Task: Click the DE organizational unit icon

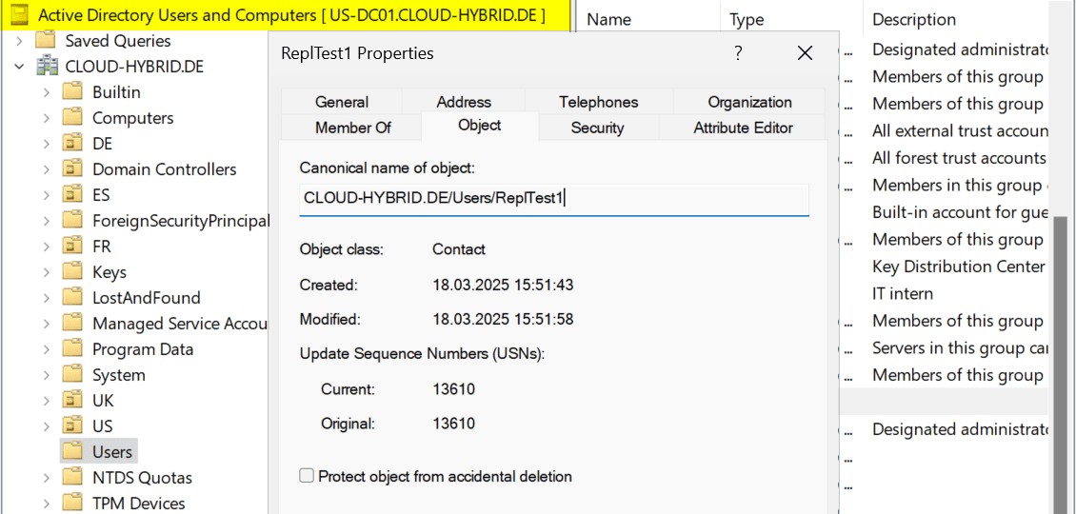Action: [x=73, y=144]
